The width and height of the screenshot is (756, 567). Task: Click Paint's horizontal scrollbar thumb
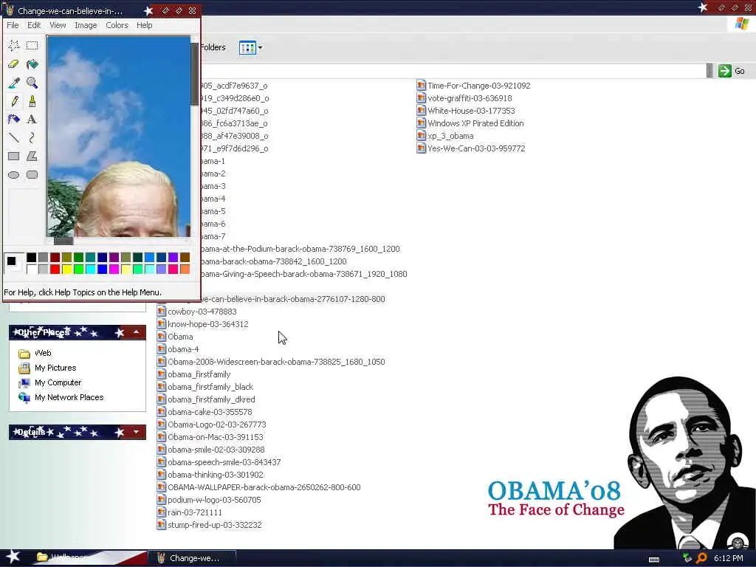(63, 241)
